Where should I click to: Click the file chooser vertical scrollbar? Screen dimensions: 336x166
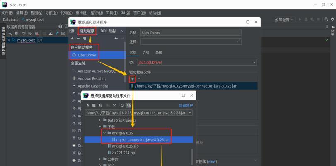pyautogui.click(x=192, y=157)
